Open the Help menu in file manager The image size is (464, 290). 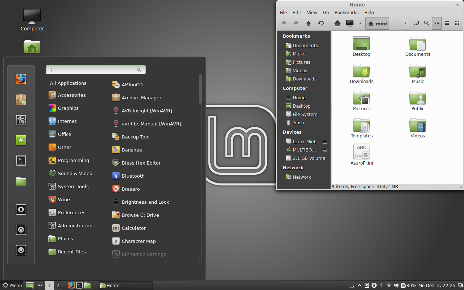click(x=369, y=12)
